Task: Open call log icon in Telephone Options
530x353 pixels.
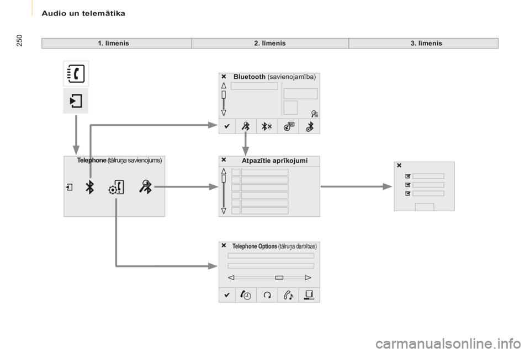Action: click(245, 295)
